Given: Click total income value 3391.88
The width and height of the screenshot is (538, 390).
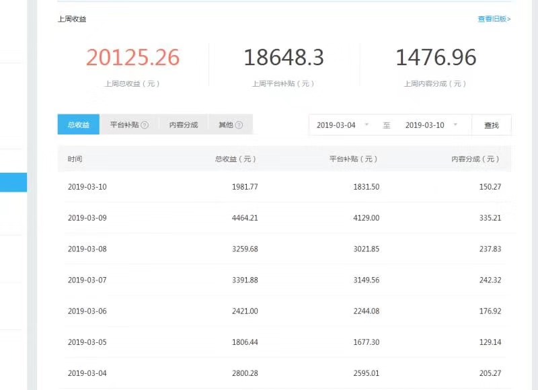Looking at the screenshot, I should 245,280.
